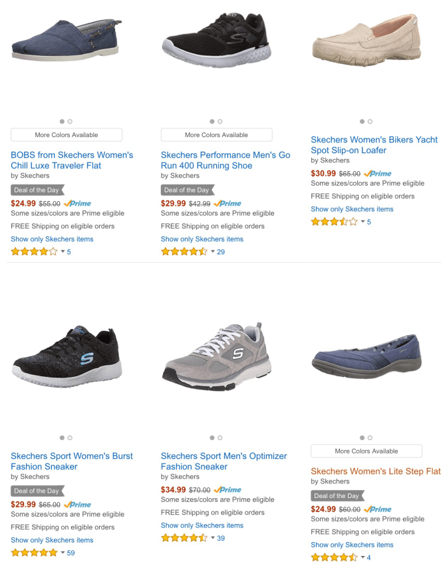This screenshot has width=441, height=562.
Task: Click Prime badge for BOBS Chill Luxe Traveler Flat
Action: [78, 203]
